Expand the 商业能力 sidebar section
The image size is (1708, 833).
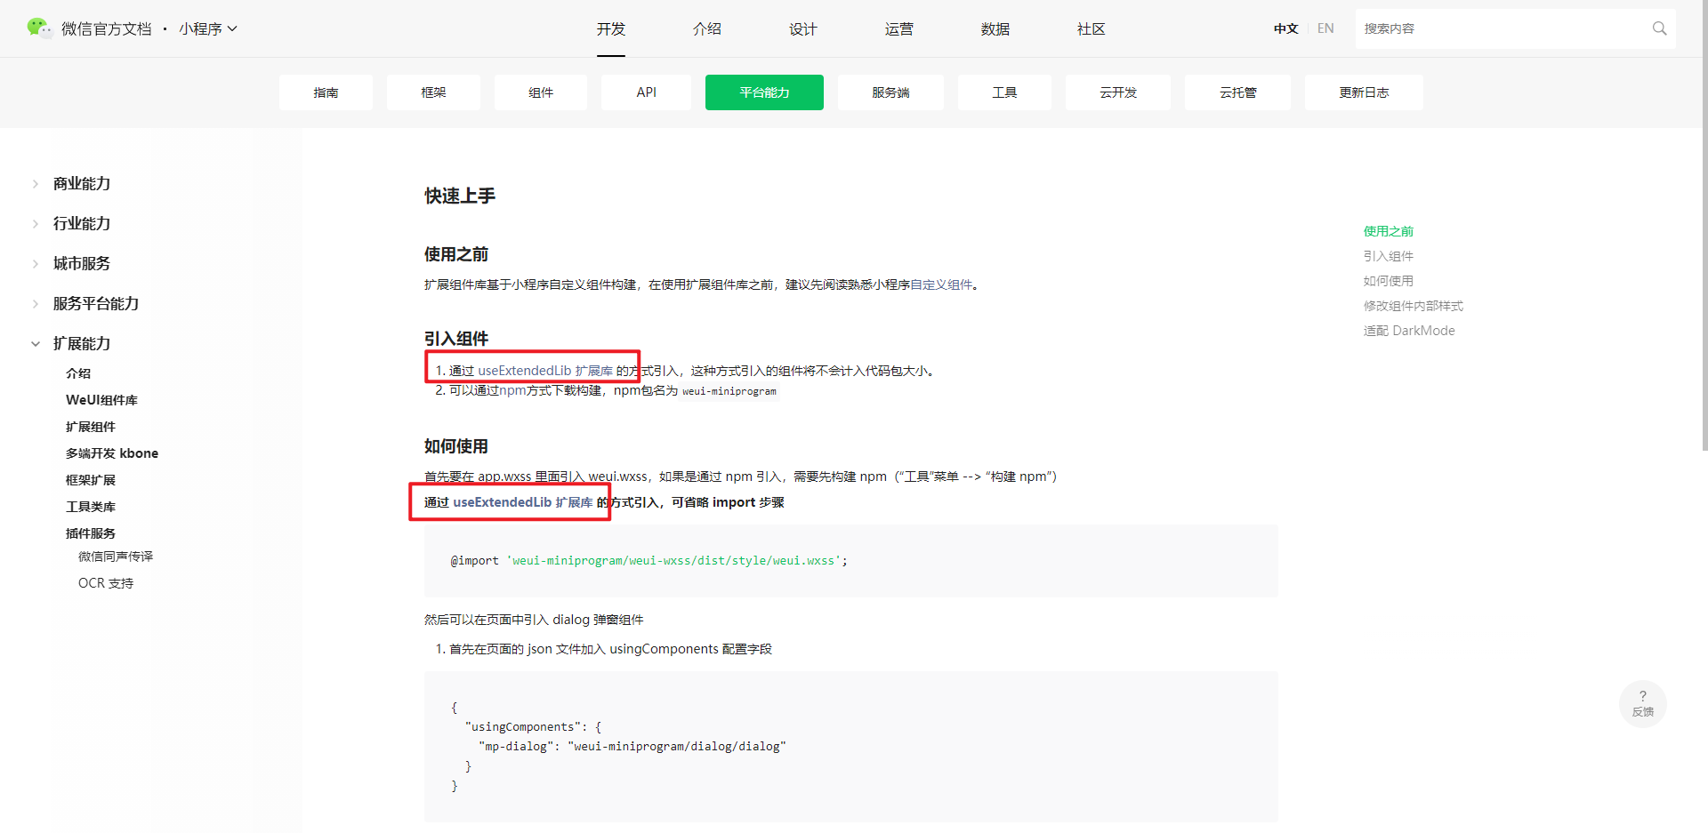pos(82,184)
